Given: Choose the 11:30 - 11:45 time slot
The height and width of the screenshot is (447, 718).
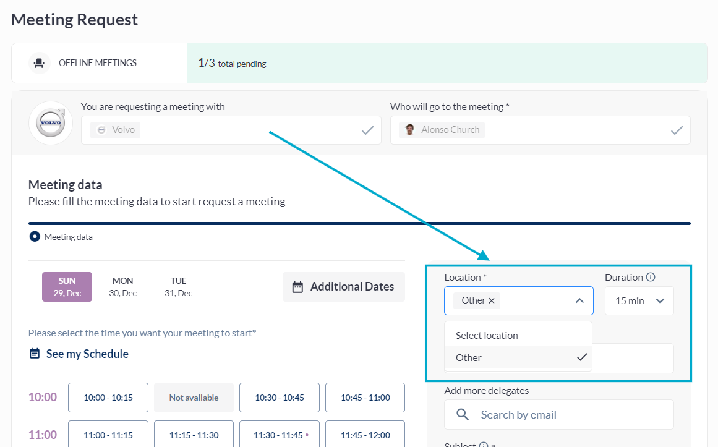Looking at the screenshot, I should pyautogui.click(x=280, y=435).
